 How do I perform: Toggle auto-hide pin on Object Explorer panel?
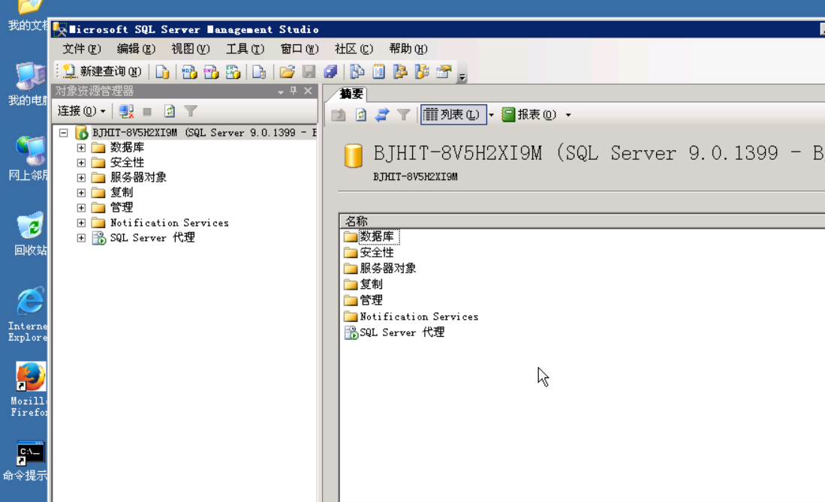[x=294, y=91]
